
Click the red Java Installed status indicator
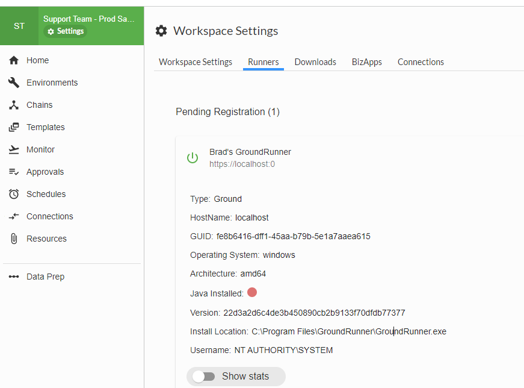click(x=252, y=292)
